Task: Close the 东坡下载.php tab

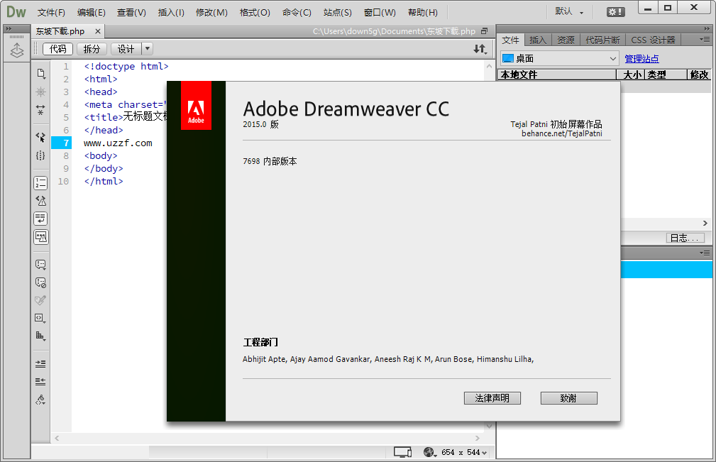Action: [x=97, y=31]
